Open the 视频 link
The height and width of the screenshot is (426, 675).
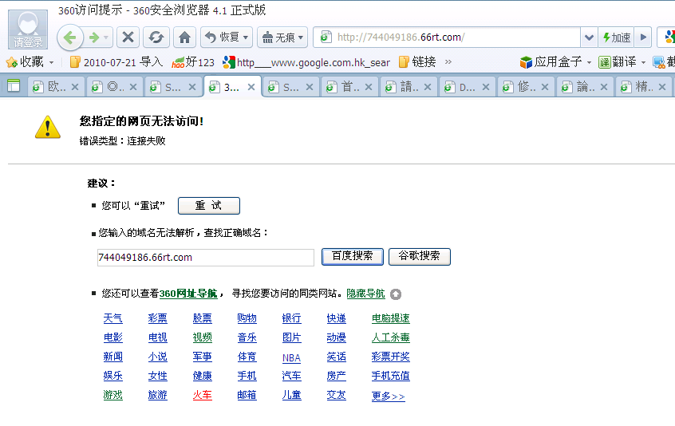pyautogui.click(x=203, y=337)
